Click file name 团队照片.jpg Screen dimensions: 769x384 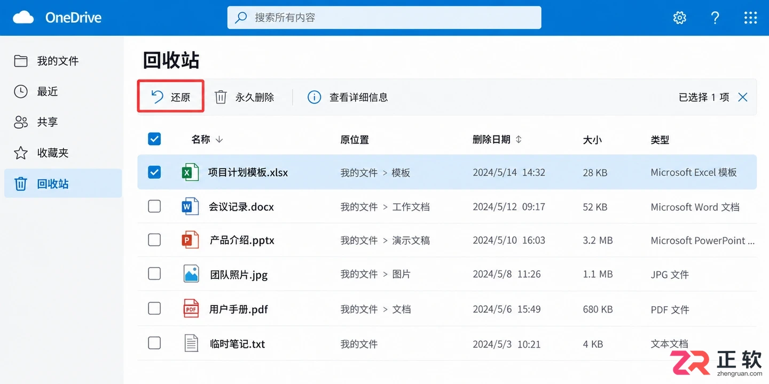[239, 275]
